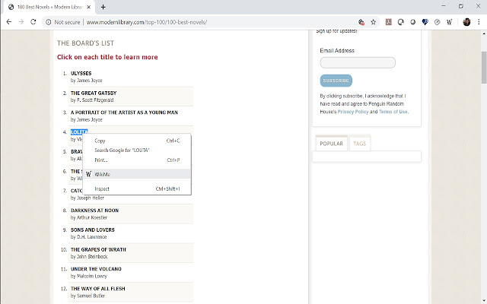Screen dimensions: 487x304
Task: Choose Copy from the context menu
Action: coord(137,141)
